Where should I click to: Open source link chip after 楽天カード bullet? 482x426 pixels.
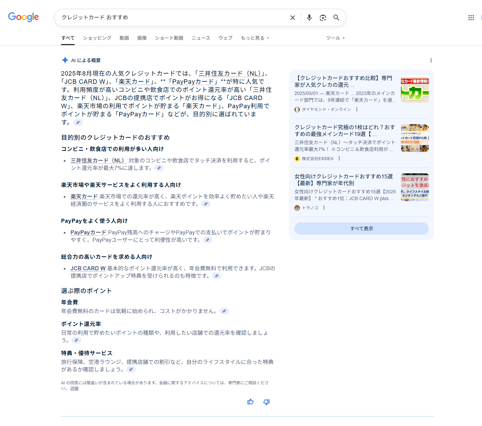point(206,204)
